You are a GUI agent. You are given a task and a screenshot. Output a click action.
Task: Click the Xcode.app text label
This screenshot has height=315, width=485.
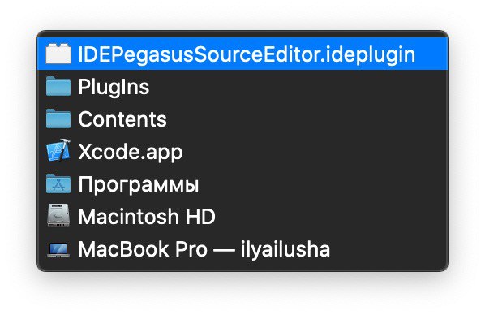pos(131,152)
